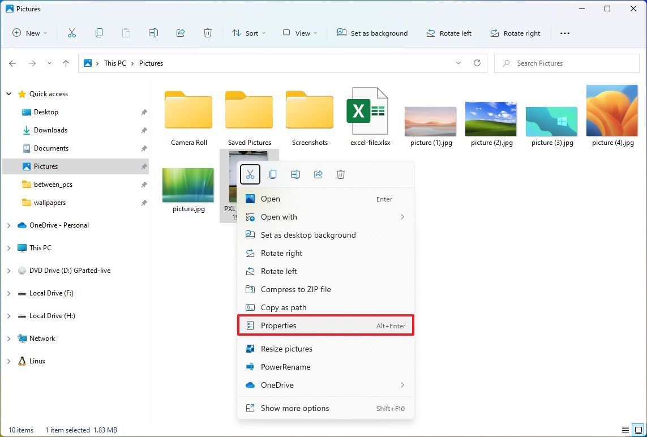Click the Share icon in the toolbar
Viewport: 647px width, 437px height.
[x=181, y=33]
